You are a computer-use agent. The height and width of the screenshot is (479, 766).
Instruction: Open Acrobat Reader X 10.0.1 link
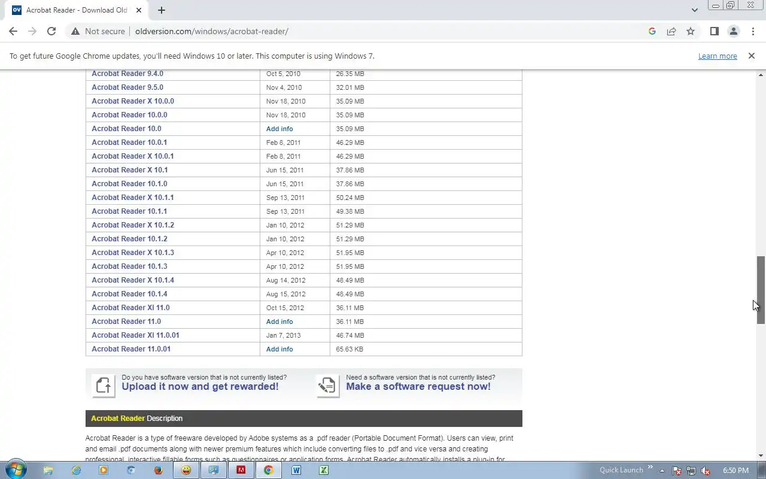pos(133,156)
